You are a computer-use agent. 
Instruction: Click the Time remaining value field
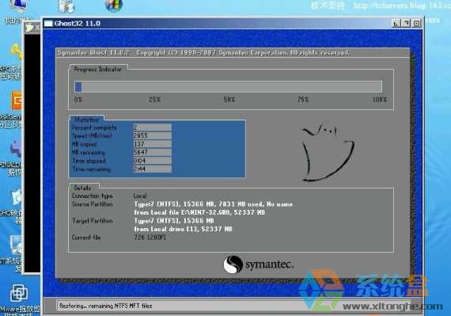(152, 169)
